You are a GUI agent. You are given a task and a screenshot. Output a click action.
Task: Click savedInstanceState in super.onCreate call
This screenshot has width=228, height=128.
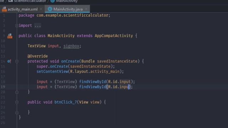click(x=90, y=66)
